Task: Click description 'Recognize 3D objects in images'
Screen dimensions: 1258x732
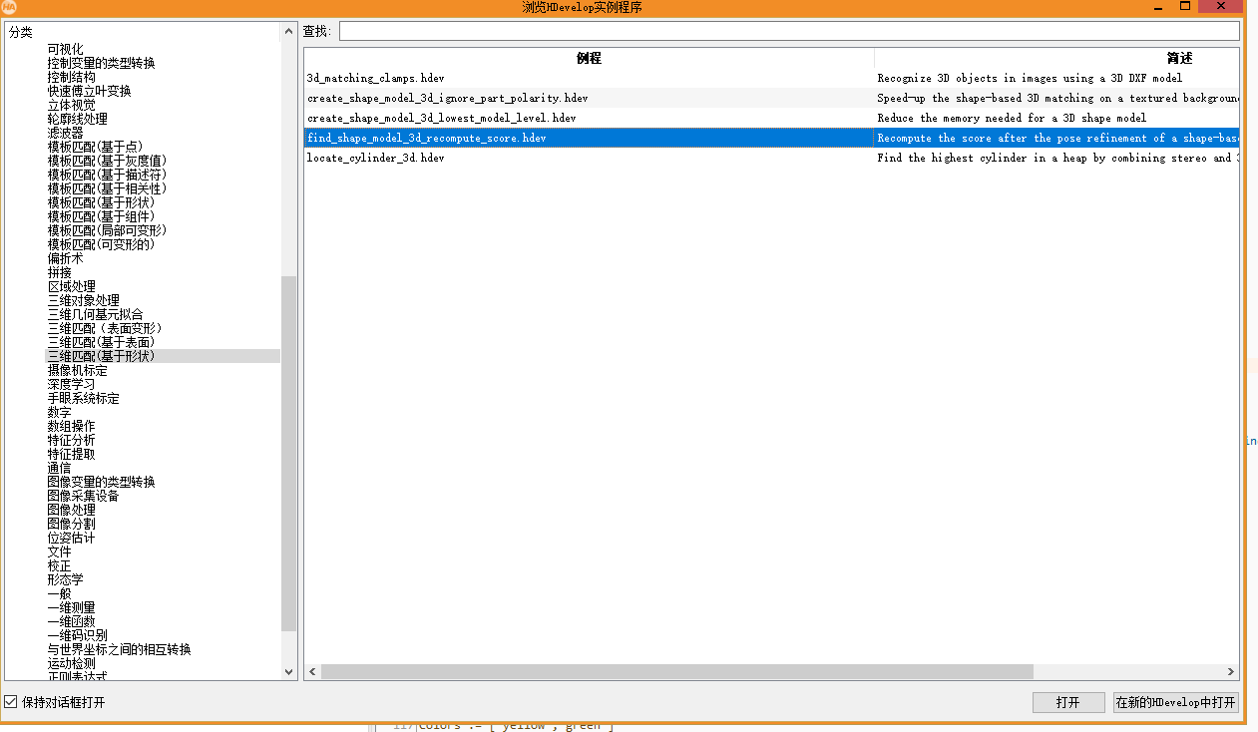Action: [1030, 78]
